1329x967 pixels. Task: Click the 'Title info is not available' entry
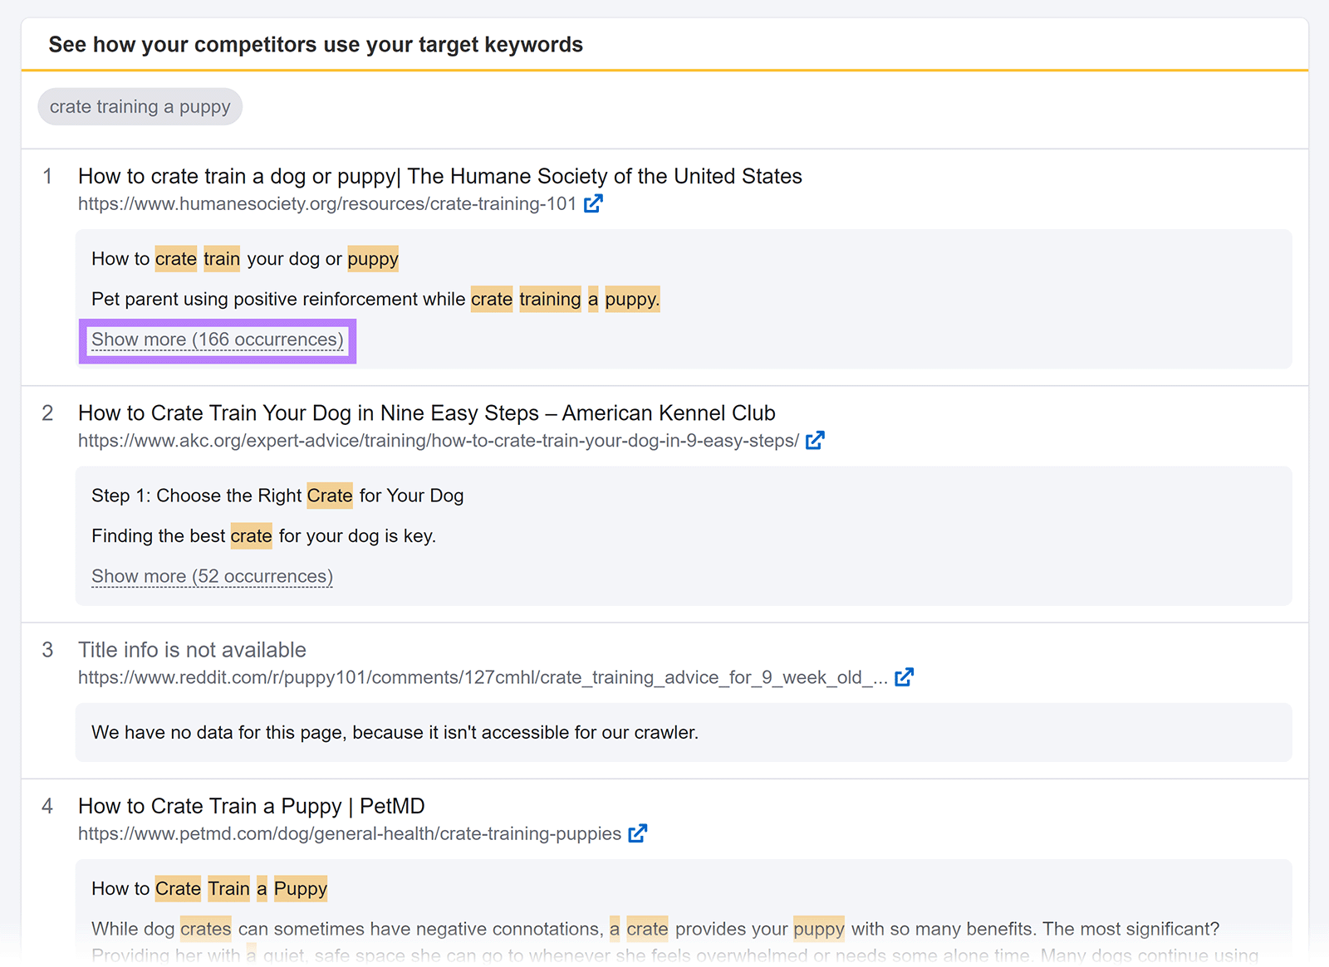click(x=192, y=650)
